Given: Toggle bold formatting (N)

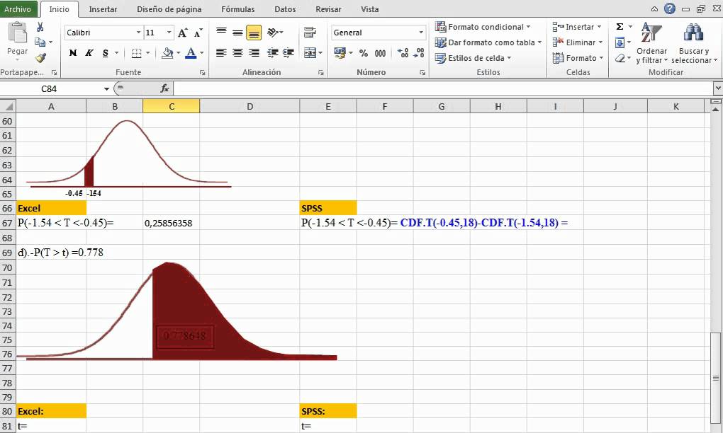Looking at the screenshot, I should pos(73,53).
